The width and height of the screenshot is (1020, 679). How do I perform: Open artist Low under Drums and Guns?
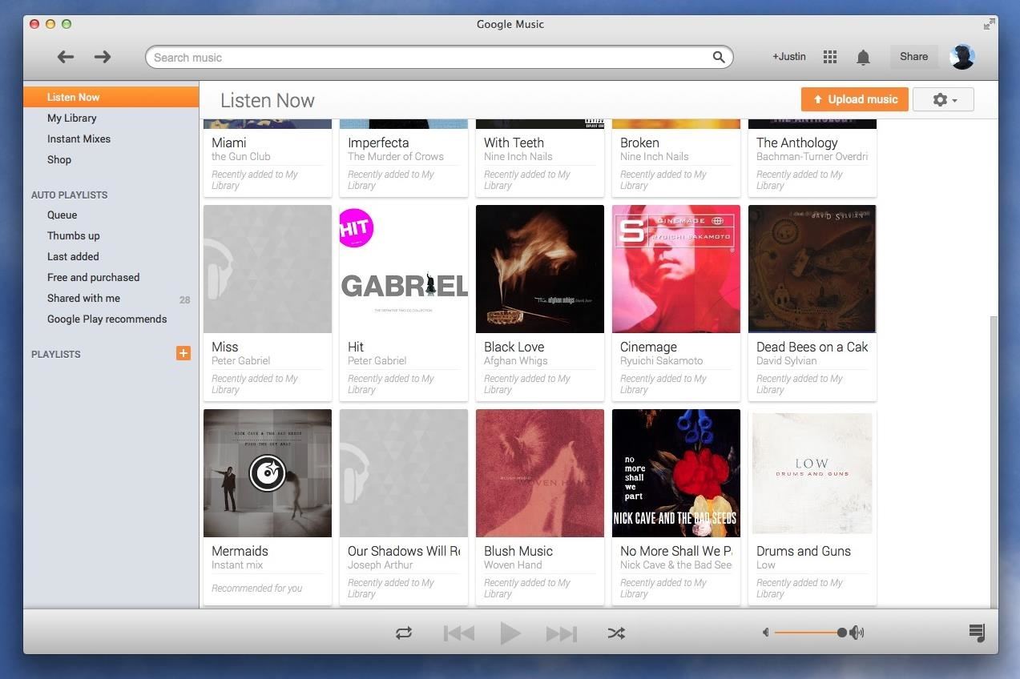click(766, 565)
